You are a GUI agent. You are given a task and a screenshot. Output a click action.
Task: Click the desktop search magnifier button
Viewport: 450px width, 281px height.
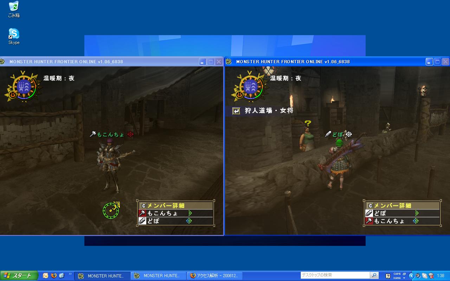point(374,276)
